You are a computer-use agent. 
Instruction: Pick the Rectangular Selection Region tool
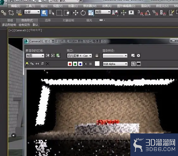pos(59,13)
